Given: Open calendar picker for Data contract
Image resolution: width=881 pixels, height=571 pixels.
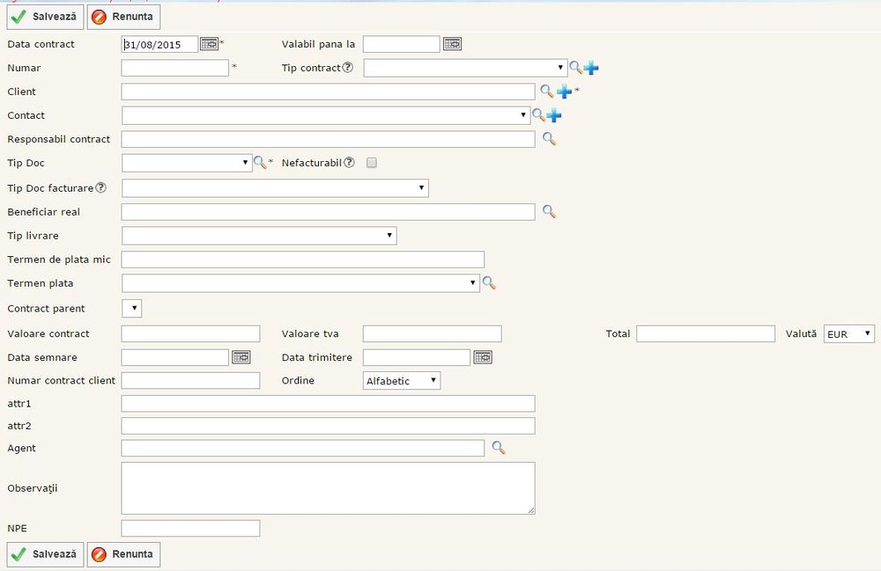Looking at the screenshot, I should [209, 44].
